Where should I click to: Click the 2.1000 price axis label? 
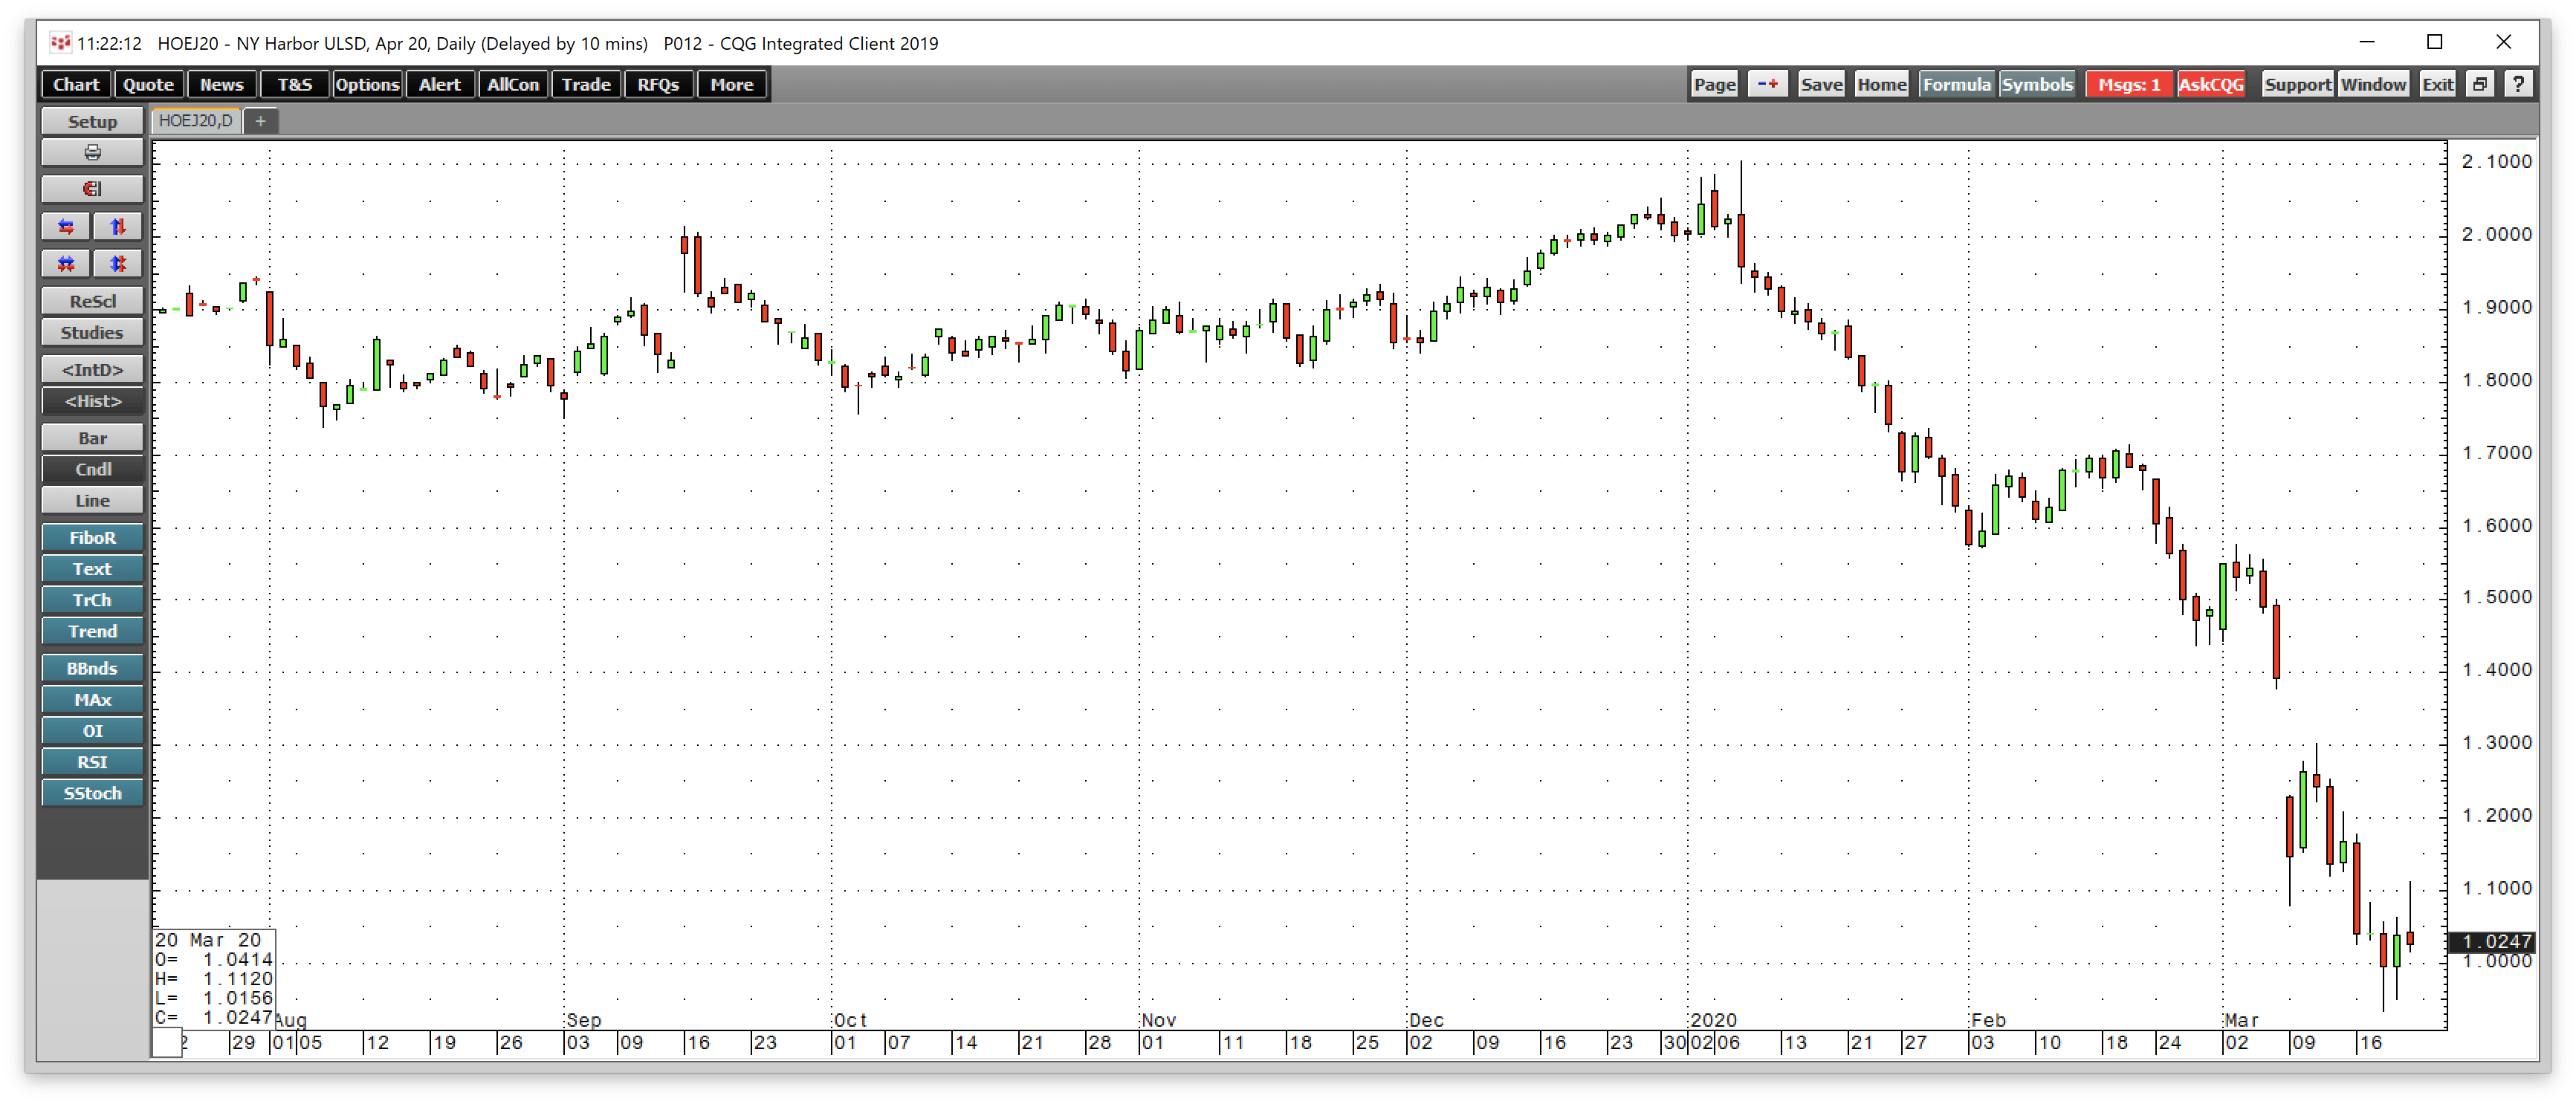pos(2496,161)
